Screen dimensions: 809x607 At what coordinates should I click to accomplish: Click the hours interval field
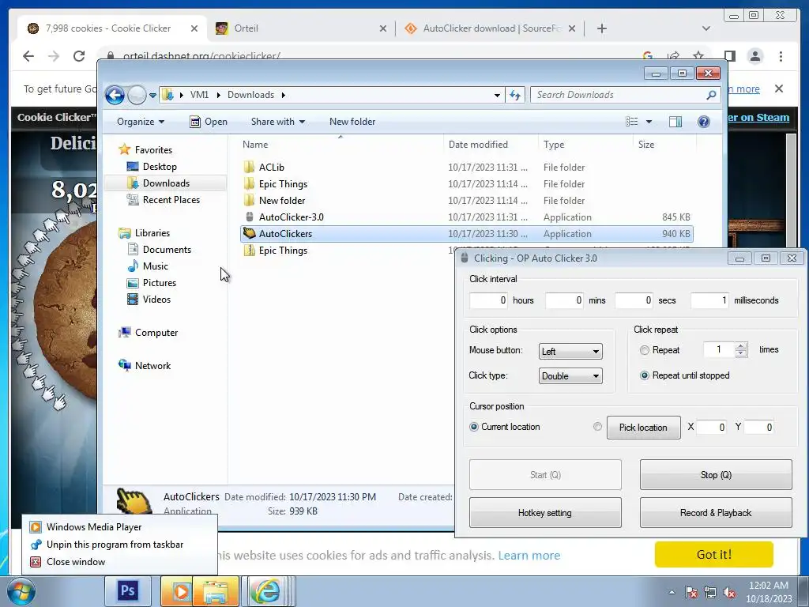pyautogui.click(x=488, y=300)
